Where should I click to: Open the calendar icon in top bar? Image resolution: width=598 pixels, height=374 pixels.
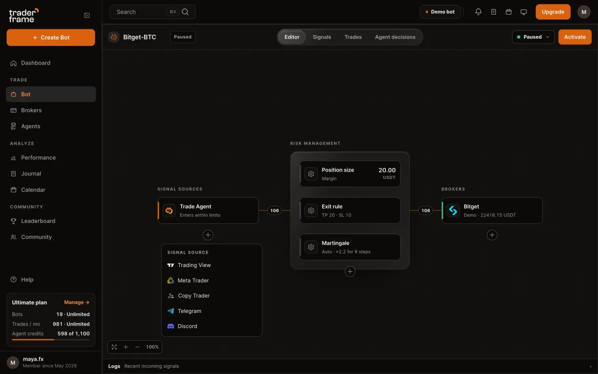(509, 12)
